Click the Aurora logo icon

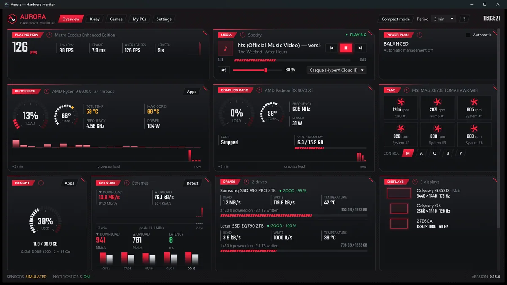(x=12, y=19)
